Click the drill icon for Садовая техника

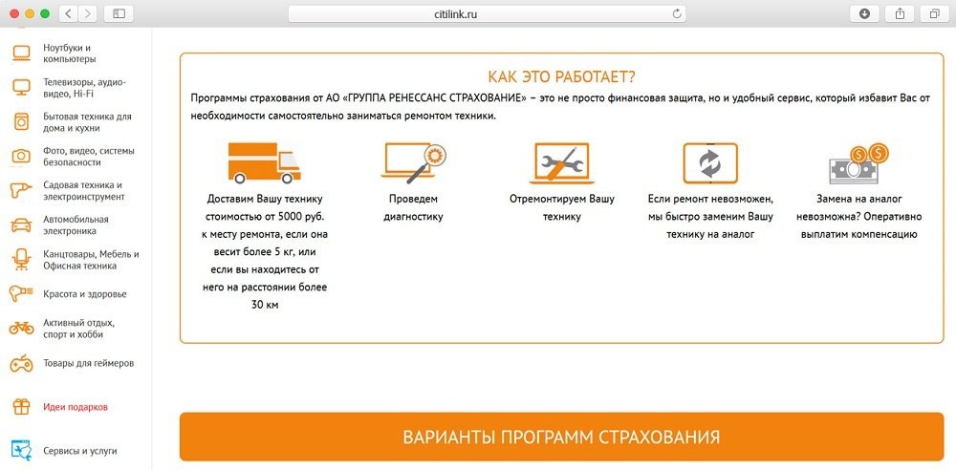pyautogui.click(x=21, y=191)
